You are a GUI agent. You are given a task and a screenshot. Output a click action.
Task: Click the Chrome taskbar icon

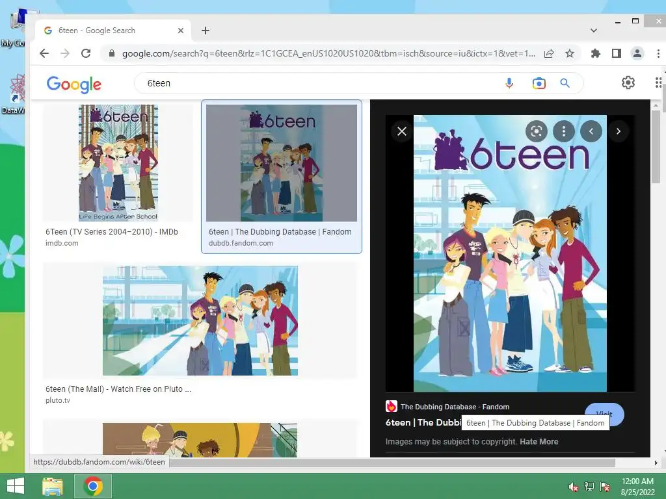coord(93,486)
